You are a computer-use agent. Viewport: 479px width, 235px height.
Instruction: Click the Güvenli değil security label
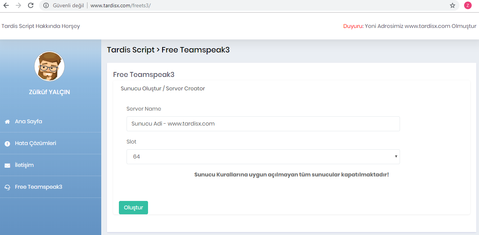pos(68,5)
